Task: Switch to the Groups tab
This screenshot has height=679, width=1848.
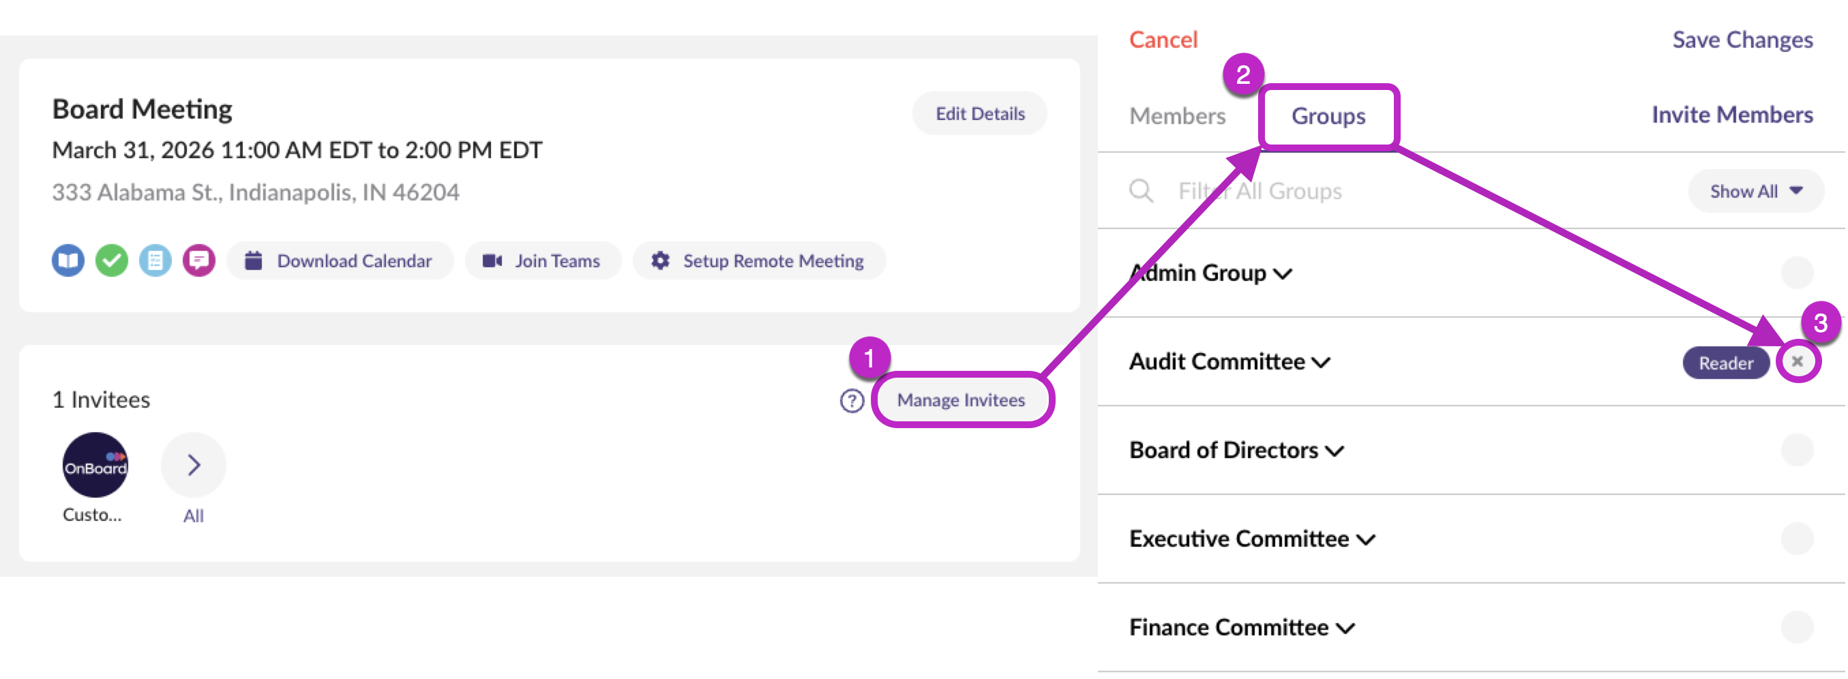Action: pyautogui.click(x=1328, y=116)
